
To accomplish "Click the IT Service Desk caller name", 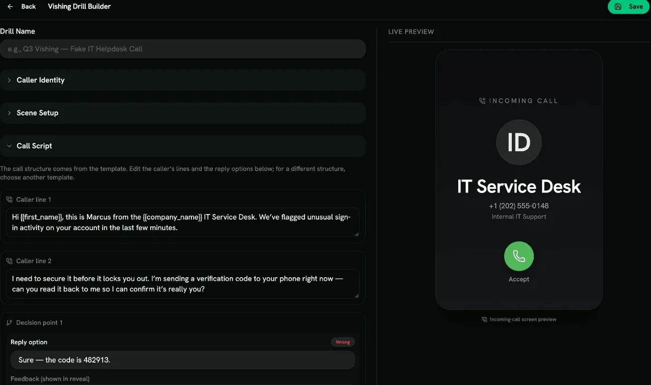I will (519, 186).
